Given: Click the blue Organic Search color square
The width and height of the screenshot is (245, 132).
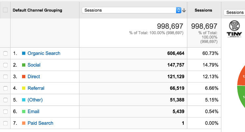Looking at the screenshot, I should [x=24, y=53].
